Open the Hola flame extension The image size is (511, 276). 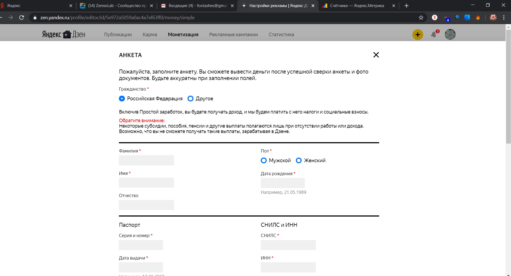coord(478,18)
